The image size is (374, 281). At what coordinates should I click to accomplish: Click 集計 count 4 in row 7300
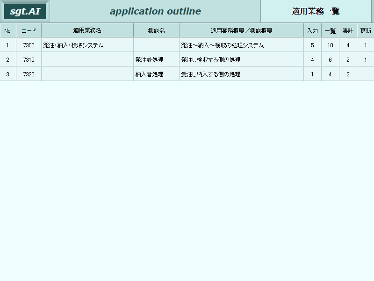(x=348, y=45)
